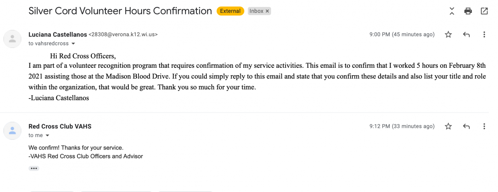
Task: Expand trimmed content with three-dots button
Action: [34, 168]
